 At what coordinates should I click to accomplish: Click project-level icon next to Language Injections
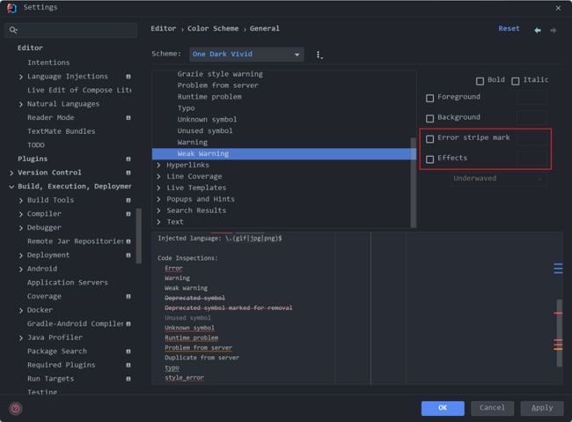click(x=128, y=77)
